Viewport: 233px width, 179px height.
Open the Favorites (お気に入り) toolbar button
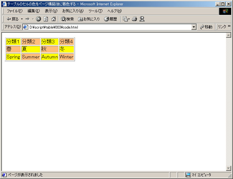click(89, 19)
